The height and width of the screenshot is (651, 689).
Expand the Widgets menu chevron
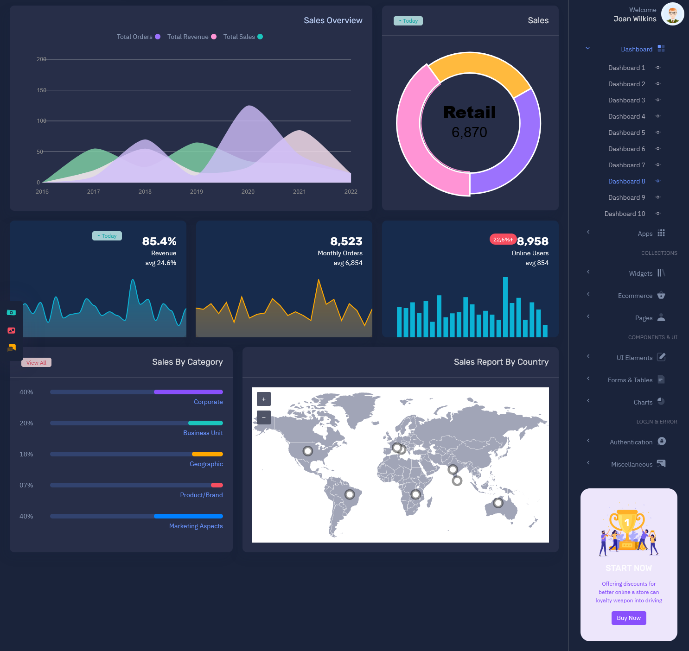(588, 272)
